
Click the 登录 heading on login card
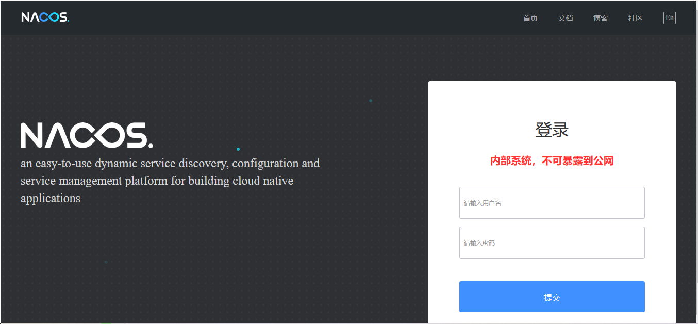click(552, 130)
